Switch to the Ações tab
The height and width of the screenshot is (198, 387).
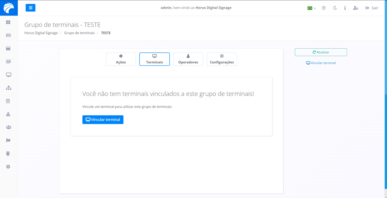(x=121, y=59)
